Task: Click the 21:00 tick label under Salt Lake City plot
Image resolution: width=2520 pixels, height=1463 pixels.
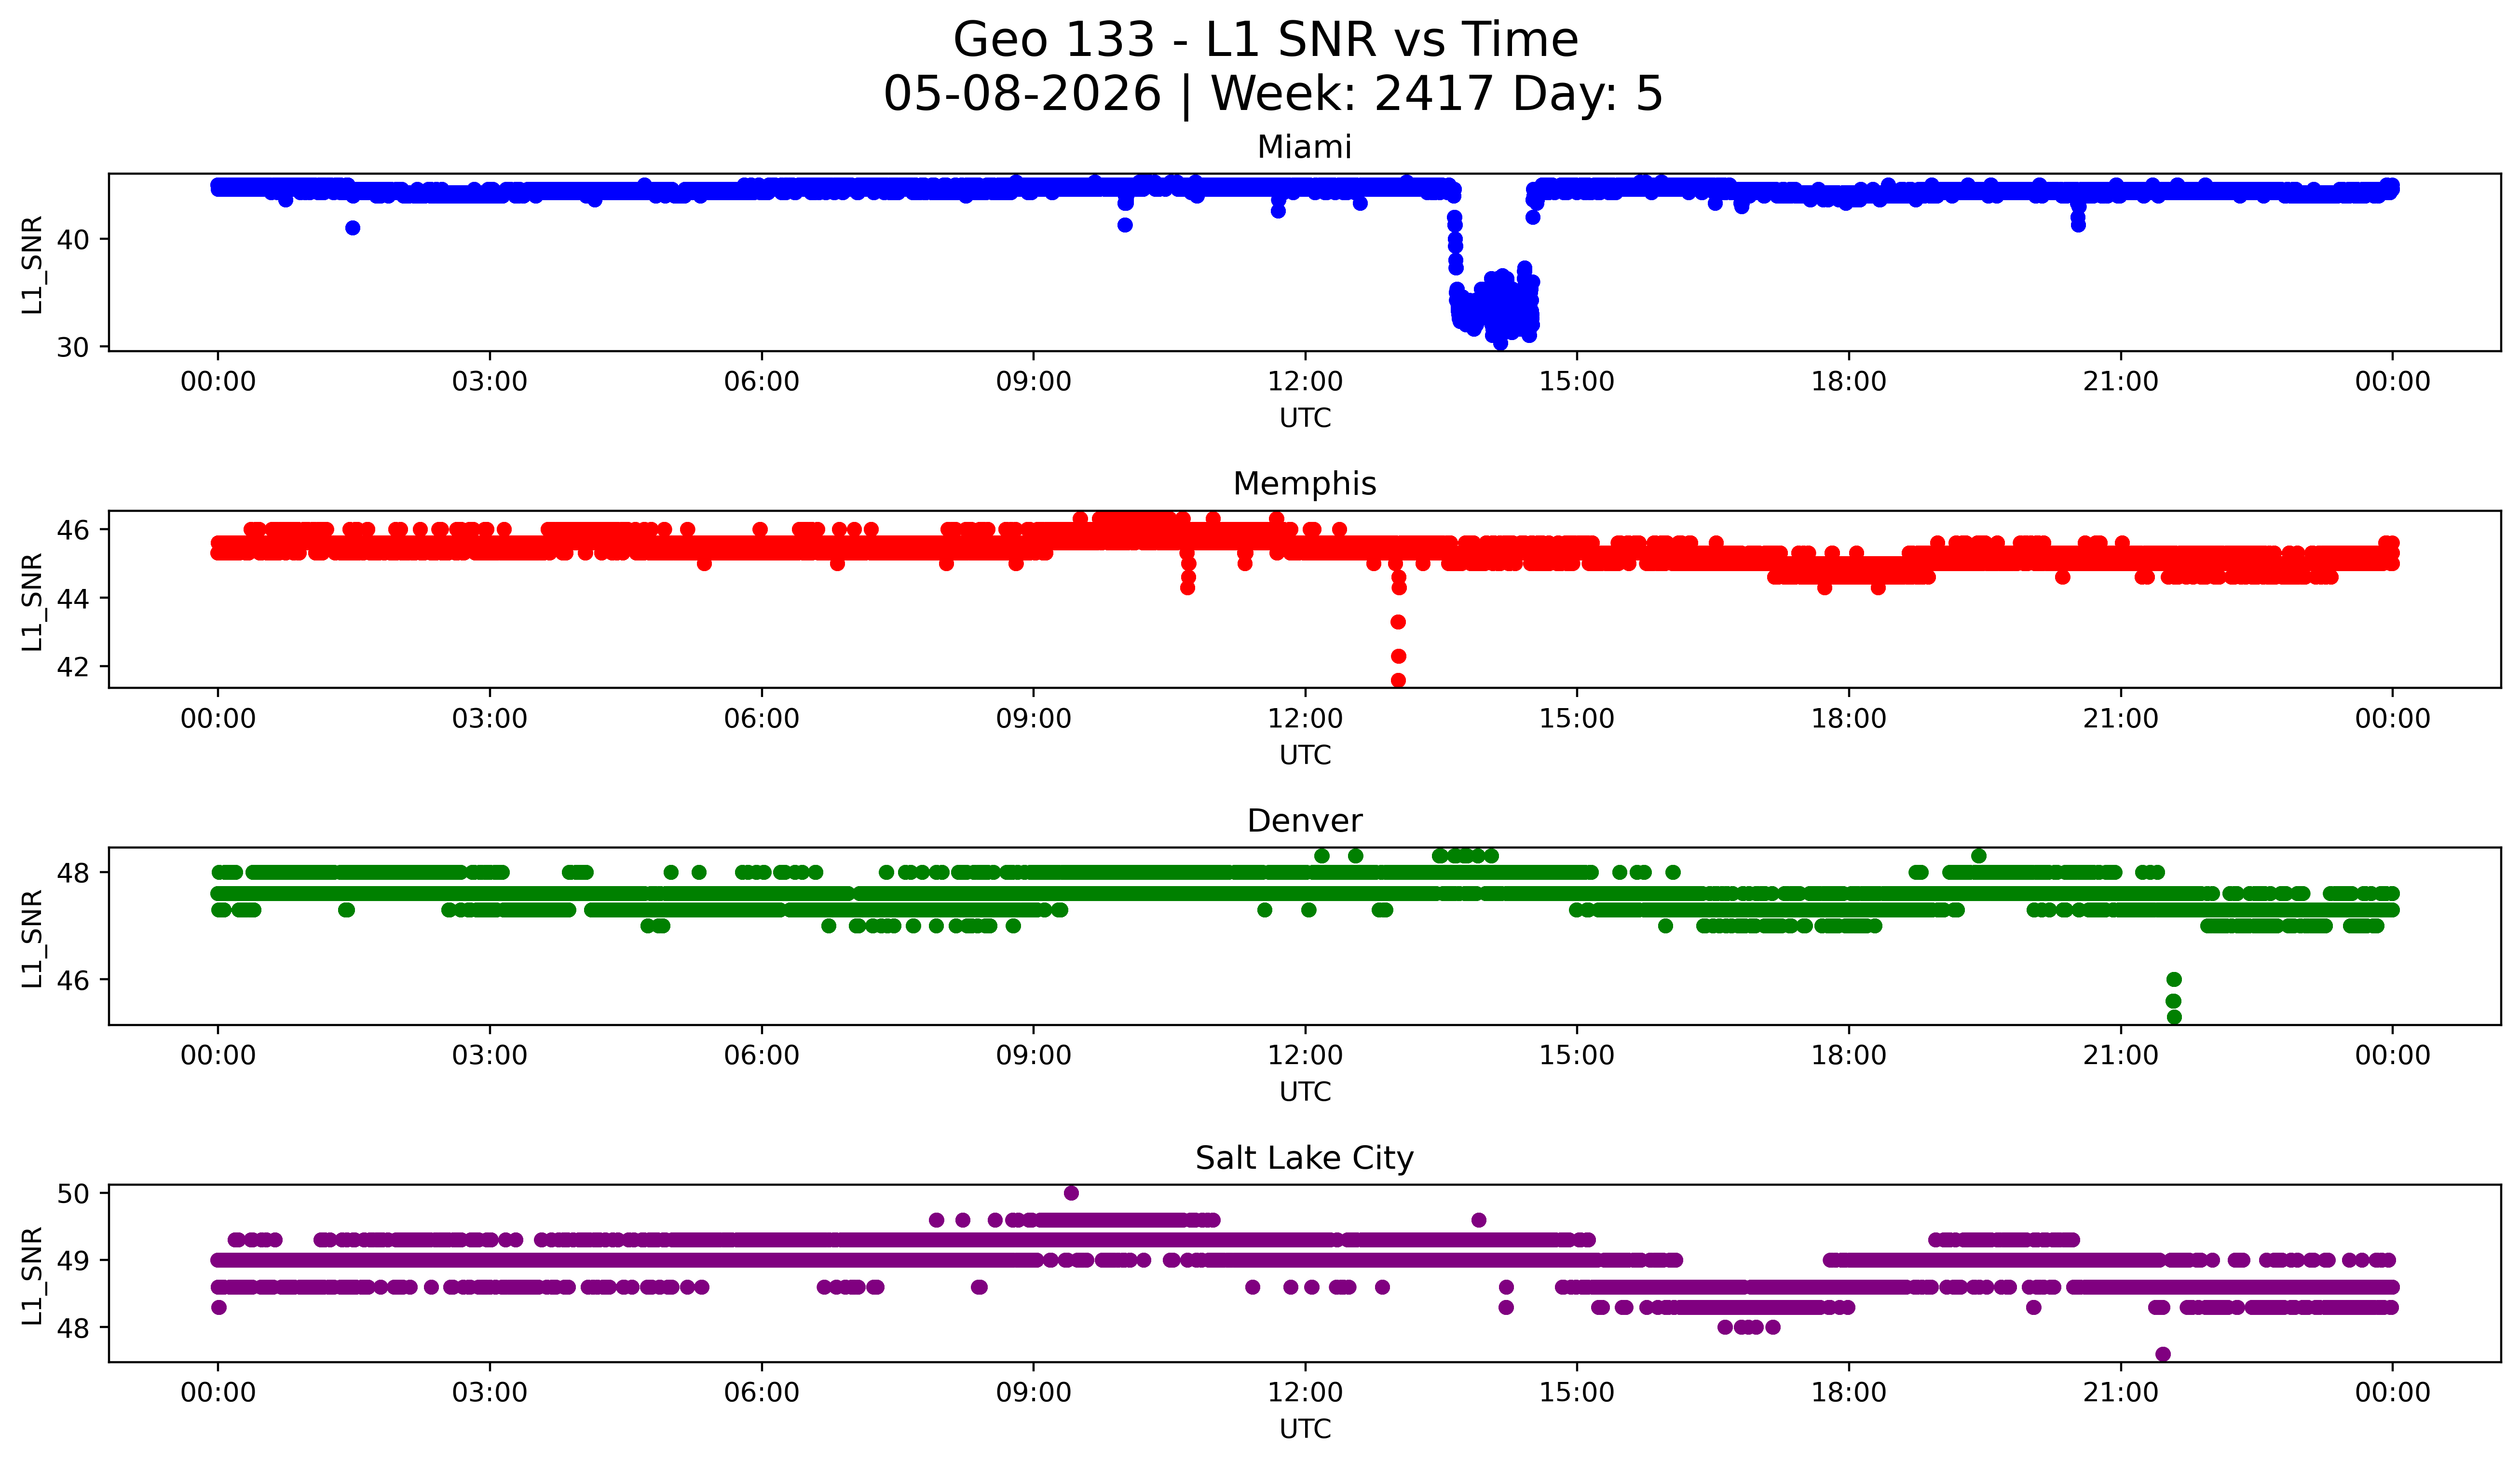Action: 2121,1393
